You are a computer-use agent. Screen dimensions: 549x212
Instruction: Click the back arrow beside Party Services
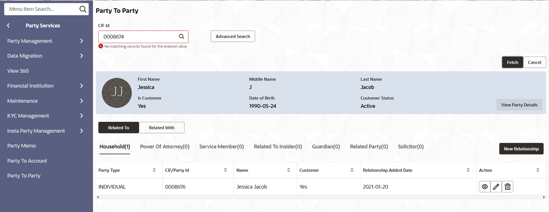coord(9,26)
